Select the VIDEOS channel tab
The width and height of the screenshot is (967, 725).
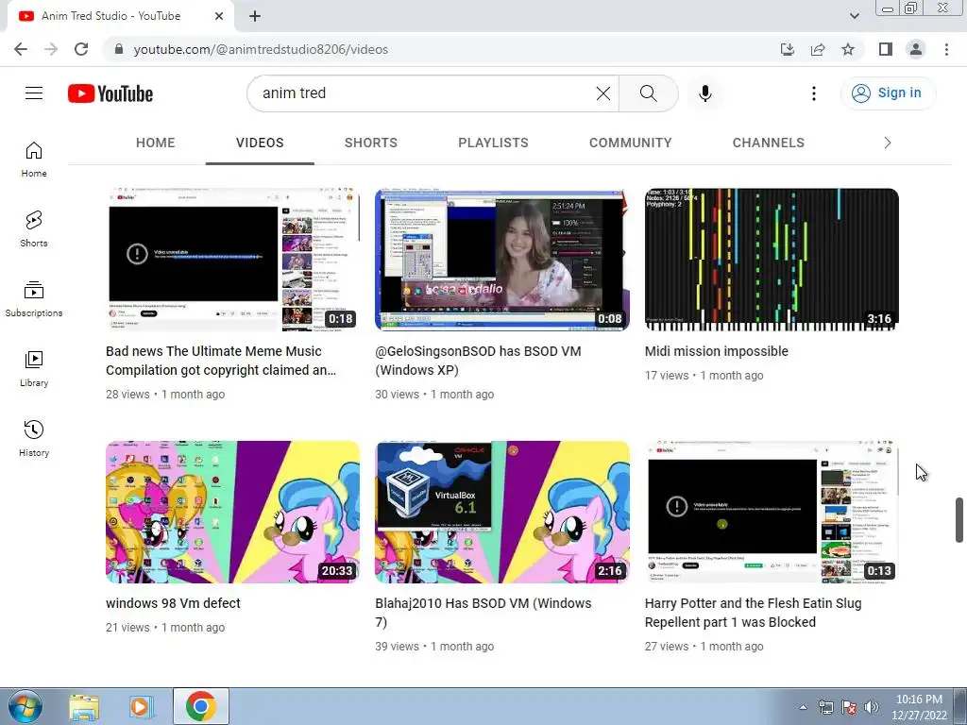260,143
